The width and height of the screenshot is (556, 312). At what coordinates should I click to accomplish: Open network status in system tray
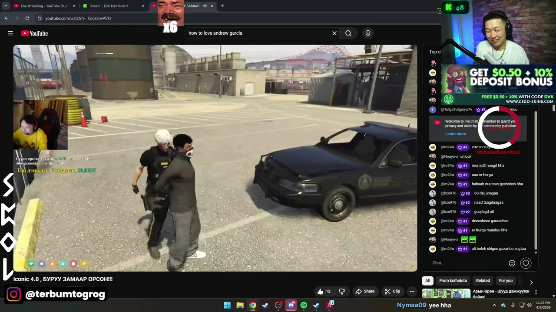[x=522, y=305]
